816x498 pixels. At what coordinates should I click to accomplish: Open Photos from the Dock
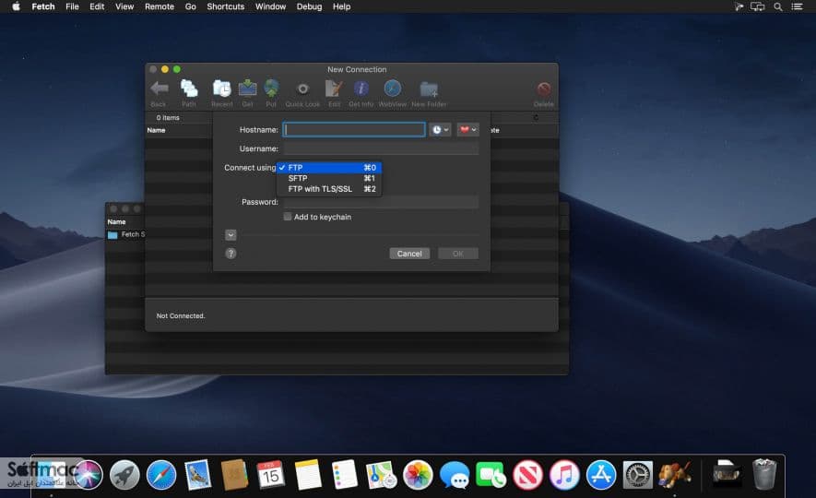point(418,475)
